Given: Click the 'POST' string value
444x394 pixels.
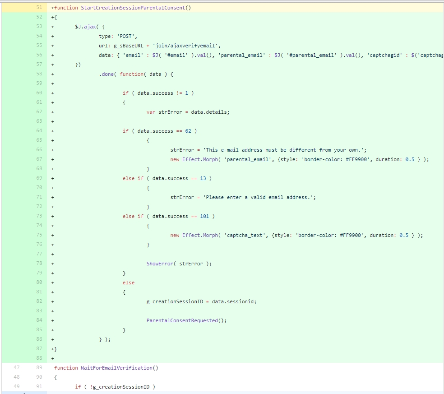Looking at the screenshot, I should tap(126, 36).
